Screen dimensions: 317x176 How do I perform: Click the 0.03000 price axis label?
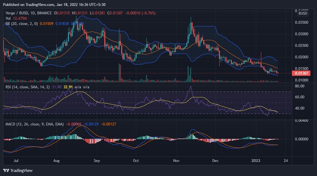(301, 34)
